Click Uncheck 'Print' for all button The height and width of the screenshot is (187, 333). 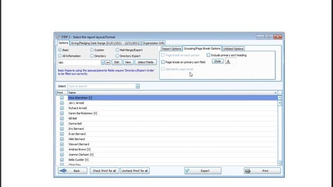tap(135, 171)
